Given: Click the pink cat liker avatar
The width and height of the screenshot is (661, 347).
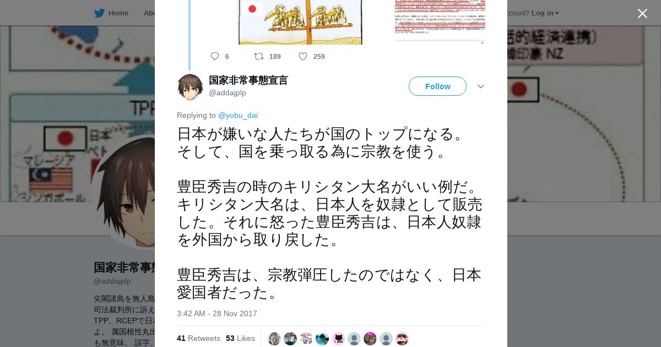Looking at the screenshot, I should (x=338, y=339).
